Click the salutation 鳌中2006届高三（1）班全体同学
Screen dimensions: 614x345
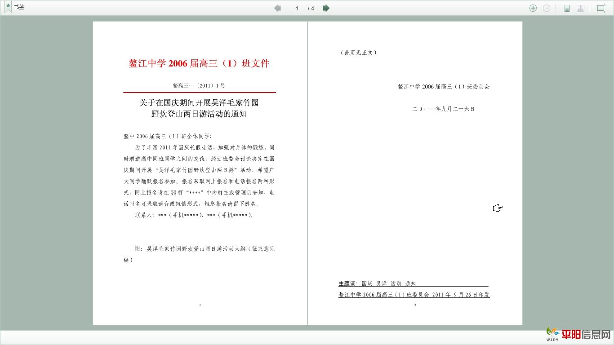click(x=167, y=136)
